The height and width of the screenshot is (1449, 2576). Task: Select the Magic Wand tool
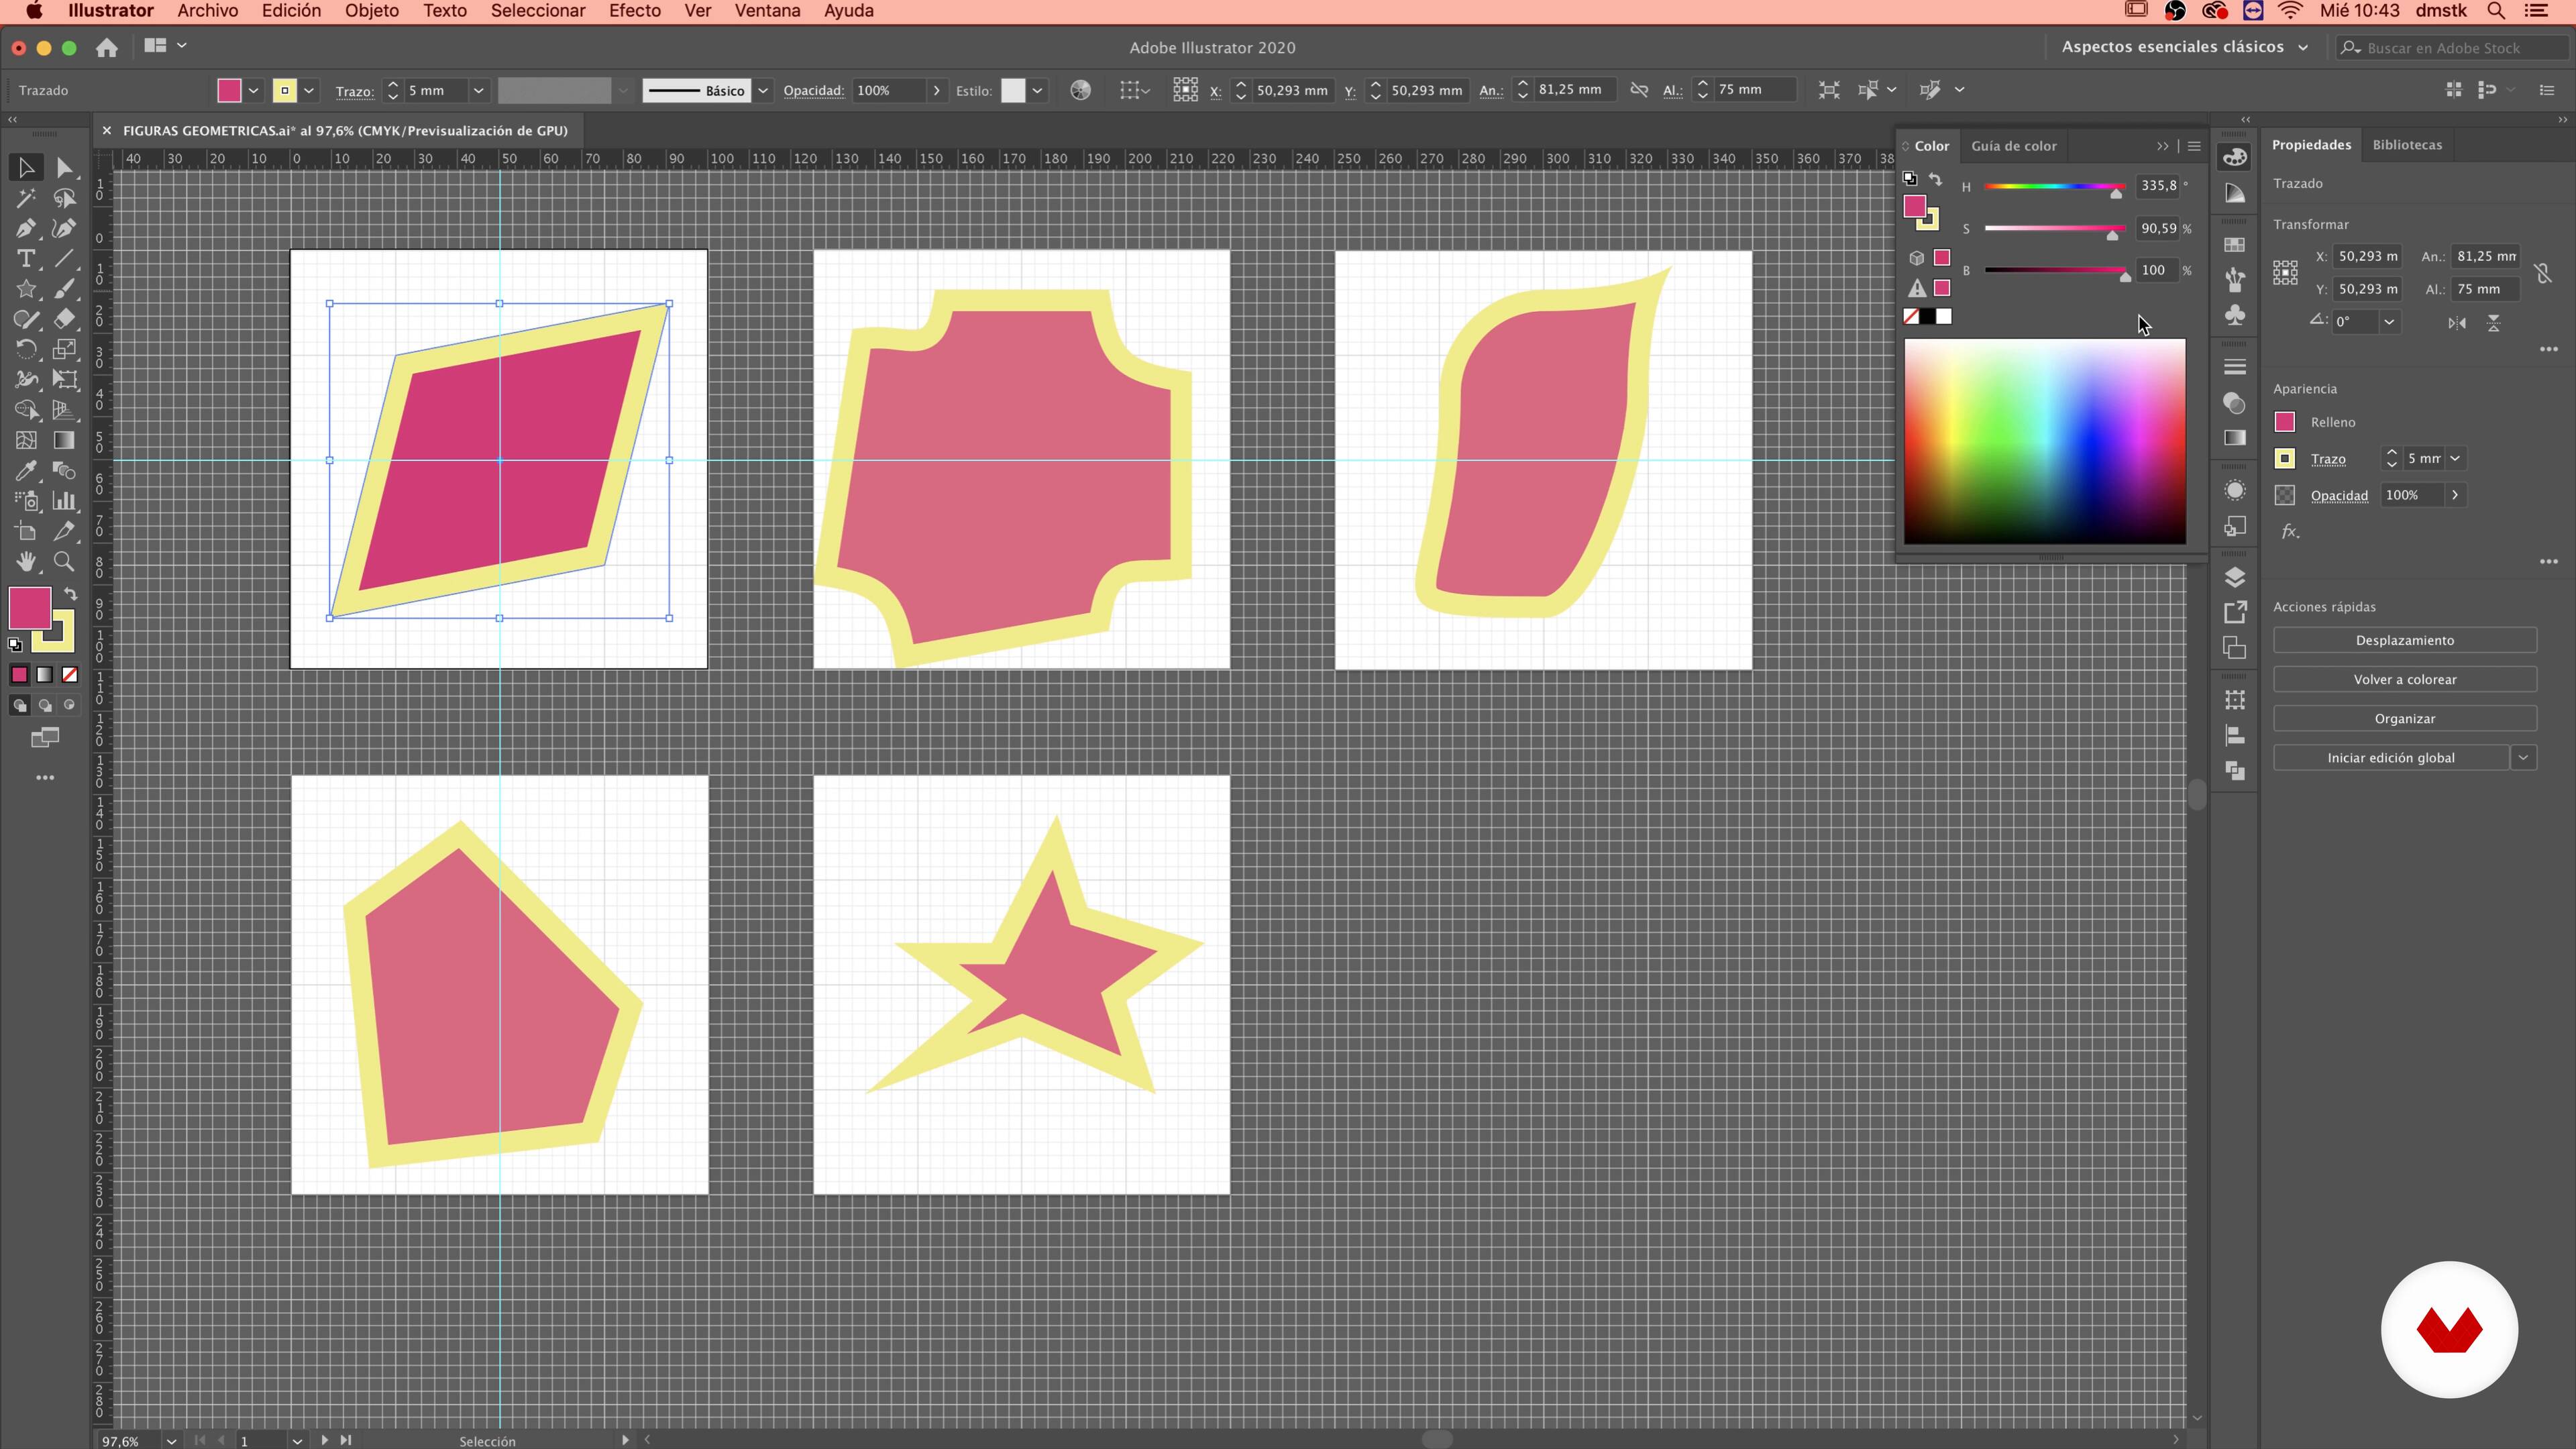coord(26,198)
